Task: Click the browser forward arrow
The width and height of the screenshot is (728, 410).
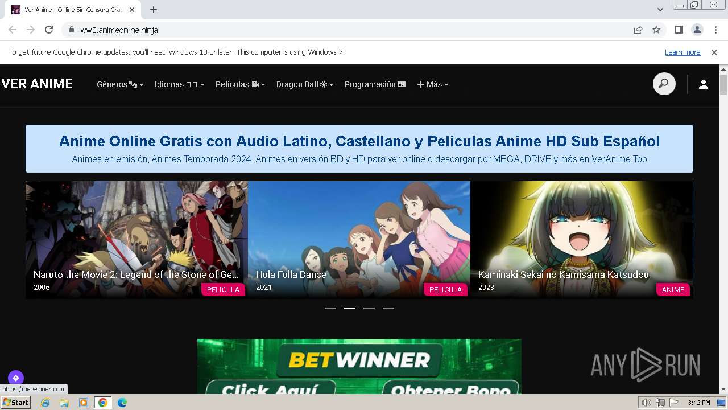Action: [x=31, y=30]
